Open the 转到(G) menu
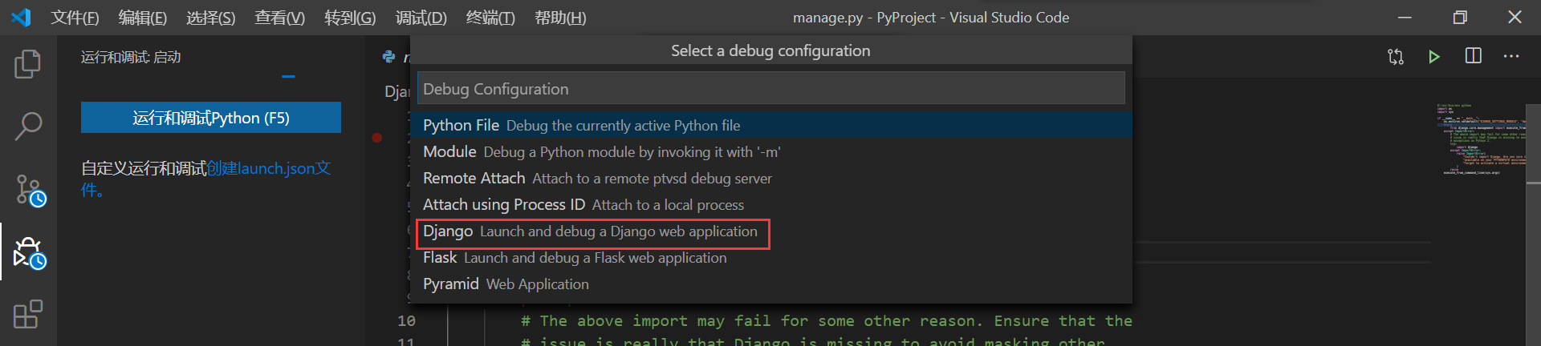This screenshot has height=346, width=1541. [350, 18]
